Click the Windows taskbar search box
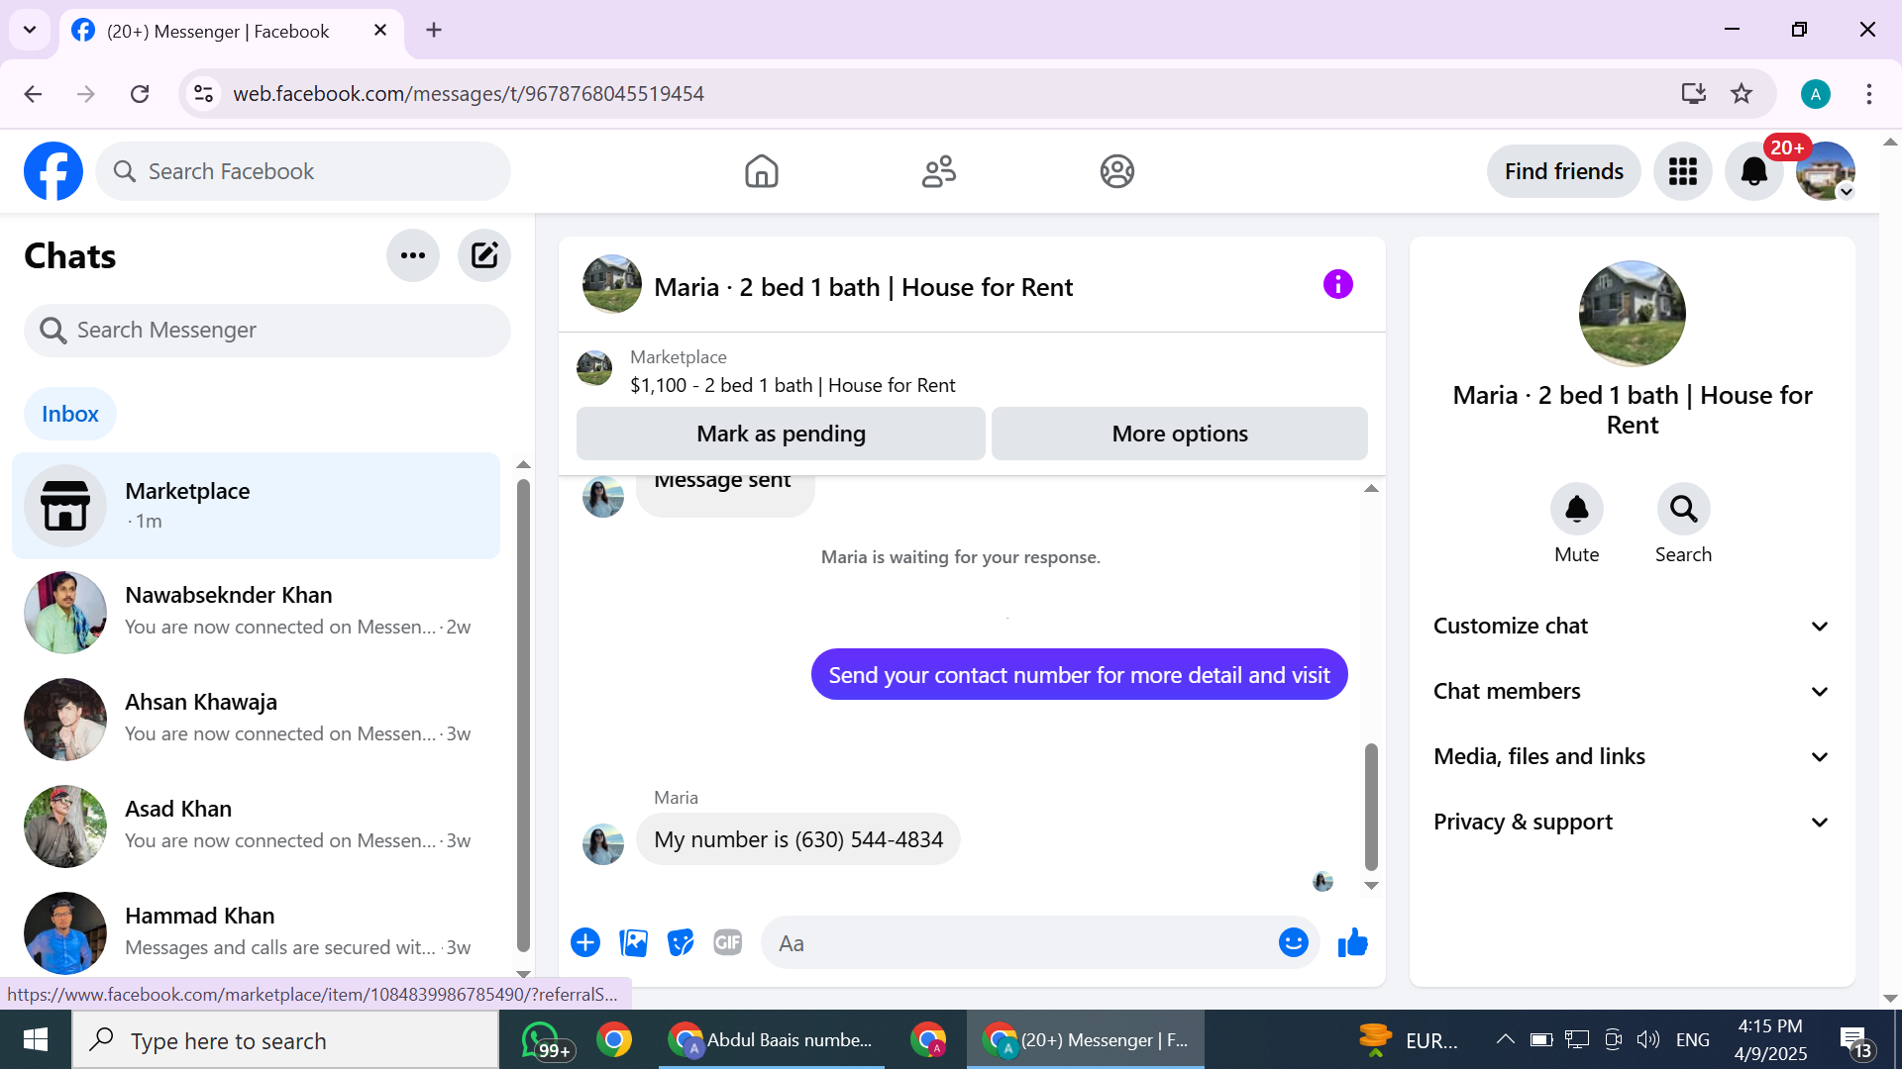This screenshot has width=1902, height=1069. click(286, 1040)
